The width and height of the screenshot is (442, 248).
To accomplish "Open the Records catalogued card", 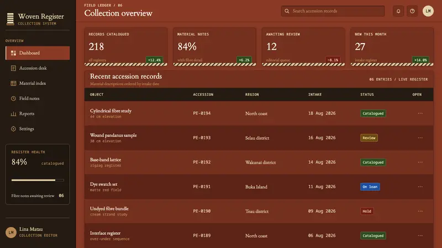I will (126, 47).
